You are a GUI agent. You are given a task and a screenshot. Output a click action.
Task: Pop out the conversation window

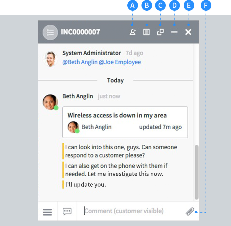pos(160,32)
